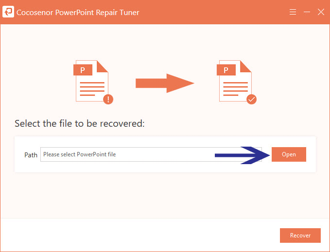This screenshot has height=252, width=330.
Task: Click the orange arrow between file icons
Action: pyautogui.click(x=165, y=83)
